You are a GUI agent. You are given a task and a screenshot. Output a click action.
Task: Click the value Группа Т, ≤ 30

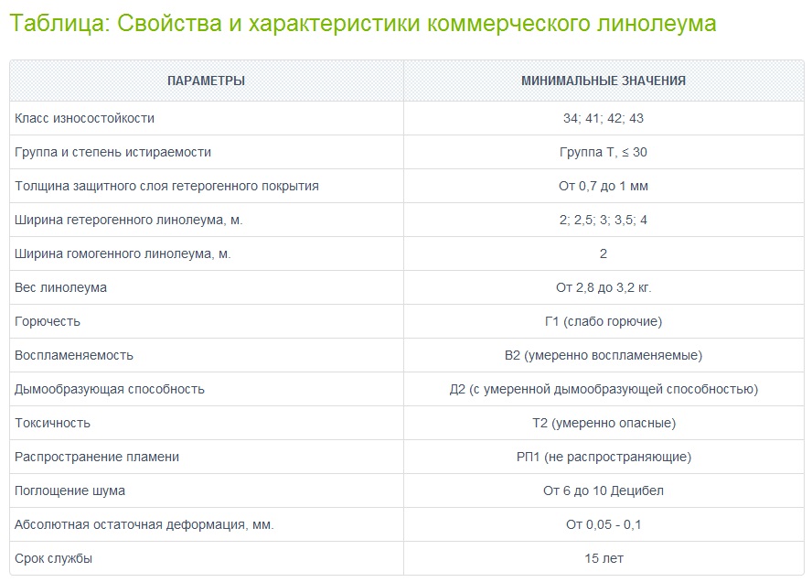(x=604, y=153)
